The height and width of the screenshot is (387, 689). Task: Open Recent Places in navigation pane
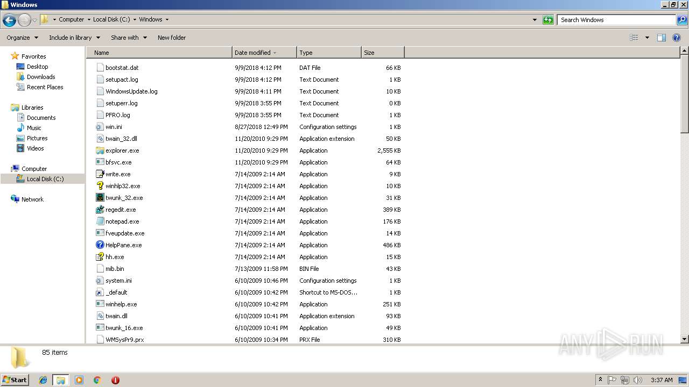pos(45,87)
